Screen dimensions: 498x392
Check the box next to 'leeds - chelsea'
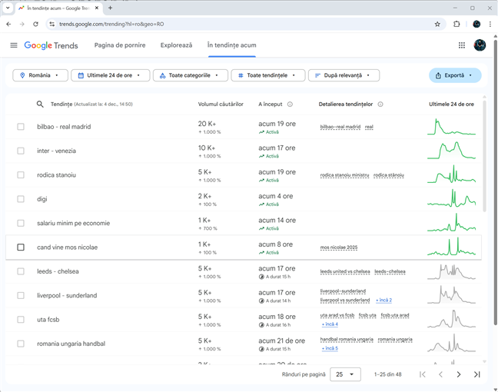click(21, 271)
